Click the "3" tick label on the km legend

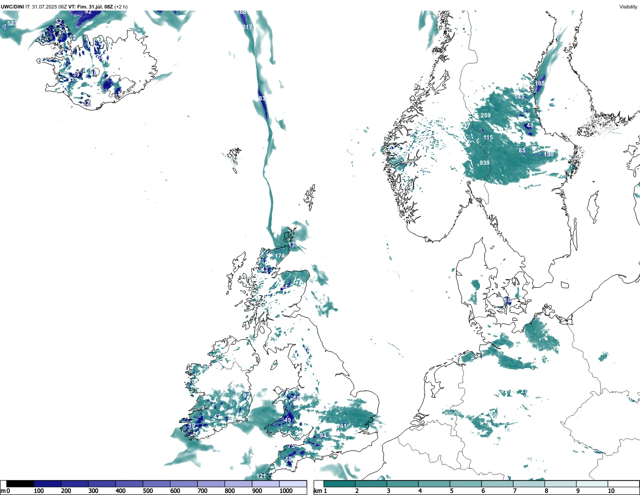click(388, 491)
